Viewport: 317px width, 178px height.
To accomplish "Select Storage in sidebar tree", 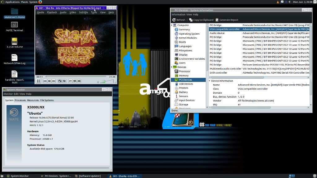I will [183, 104].
